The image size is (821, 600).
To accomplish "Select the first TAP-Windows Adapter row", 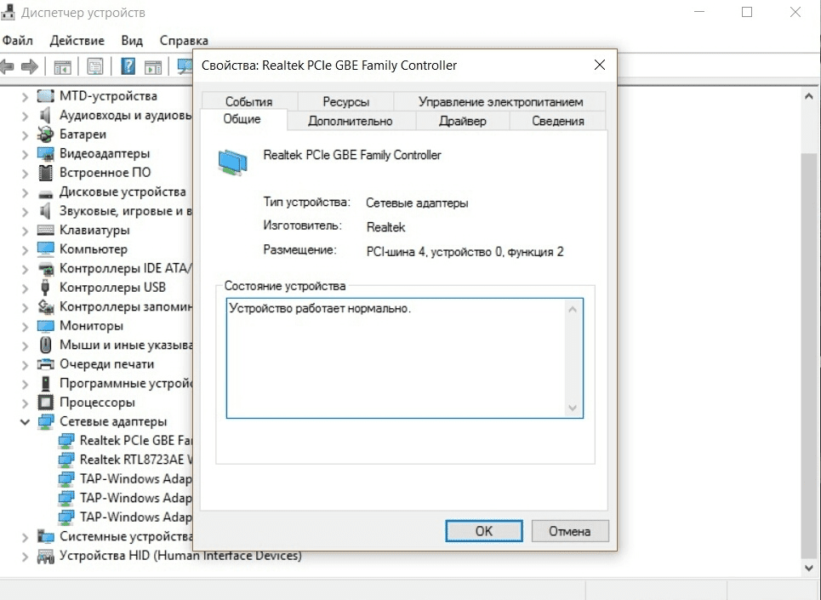I will tap(125, 479).
